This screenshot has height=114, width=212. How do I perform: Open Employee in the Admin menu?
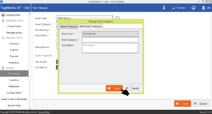coord(14,86)
